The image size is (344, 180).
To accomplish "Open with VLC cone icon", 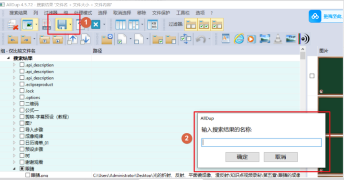I will pos(278,39).
